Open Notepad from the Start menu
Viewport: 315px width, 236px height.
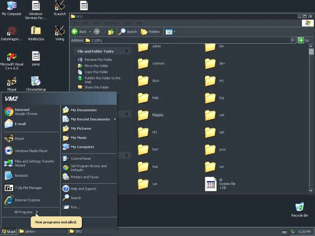[x=16, y=175]
